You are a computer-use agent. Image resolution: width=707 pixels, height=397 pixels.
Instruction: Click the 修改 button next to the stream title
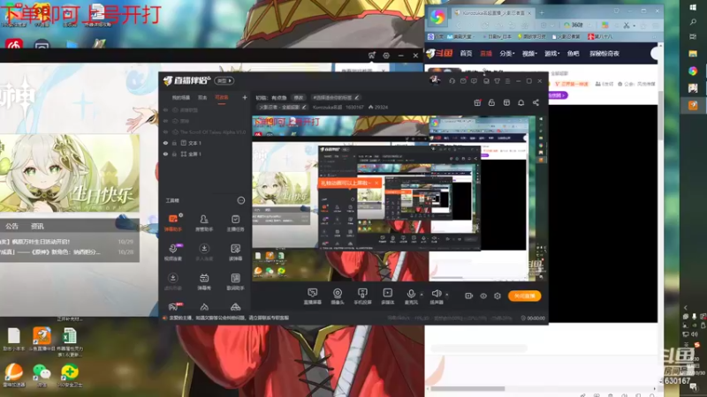point(299,98)
